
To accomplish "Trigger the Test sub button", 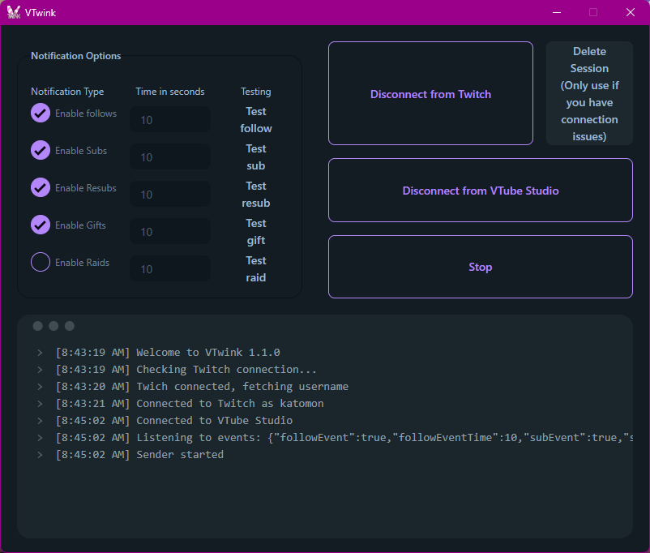I will coord(256,157).
